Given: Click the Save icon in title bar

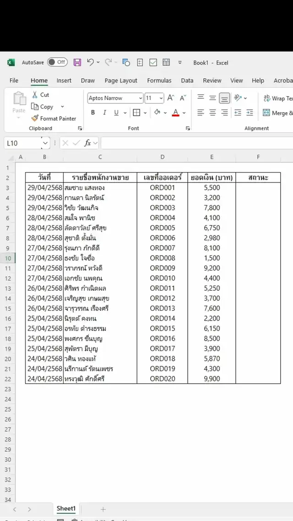Looking at the screenshot, I should (77, 62).
